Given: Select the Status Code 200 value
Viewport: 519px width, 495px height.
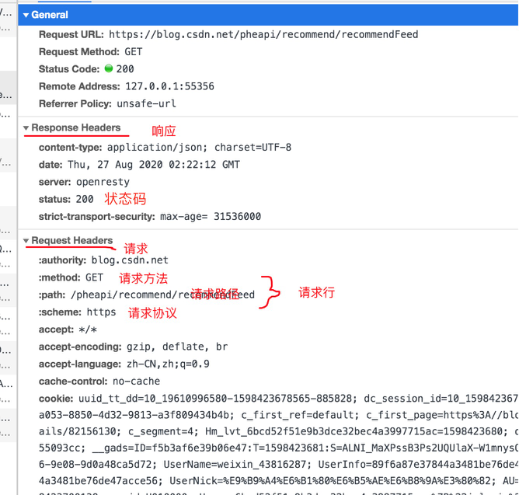Looking at the screenshot, I should (x=125, y=69).
